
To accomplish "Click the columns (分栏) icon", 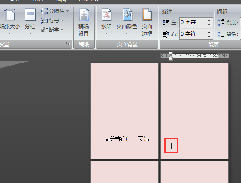I will [30, 15].
